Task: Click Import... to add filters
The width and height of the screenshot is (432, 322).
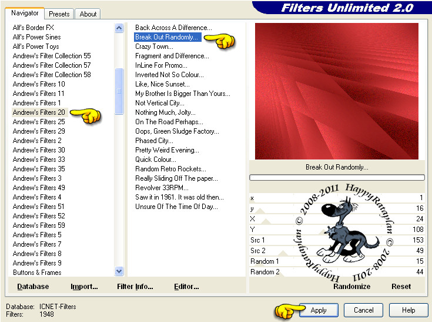Action: [84, 287]
